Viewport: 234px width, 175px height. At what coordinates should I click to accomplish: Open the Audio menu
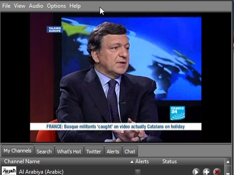tap(36, 6)
